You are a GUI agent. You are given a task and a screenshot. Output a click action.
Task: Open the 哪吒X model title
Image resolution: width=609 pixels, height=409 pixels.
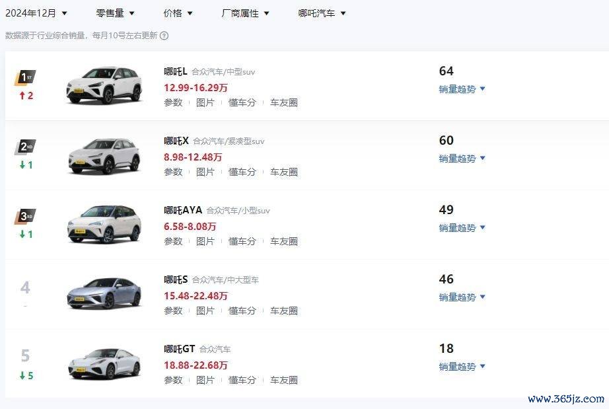[x=176, y=141]
